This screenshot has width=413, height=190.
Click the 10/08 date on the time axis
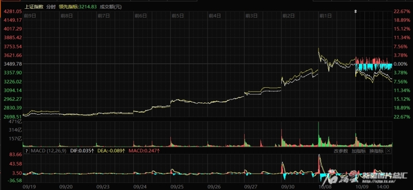click(x=325, y=187)
